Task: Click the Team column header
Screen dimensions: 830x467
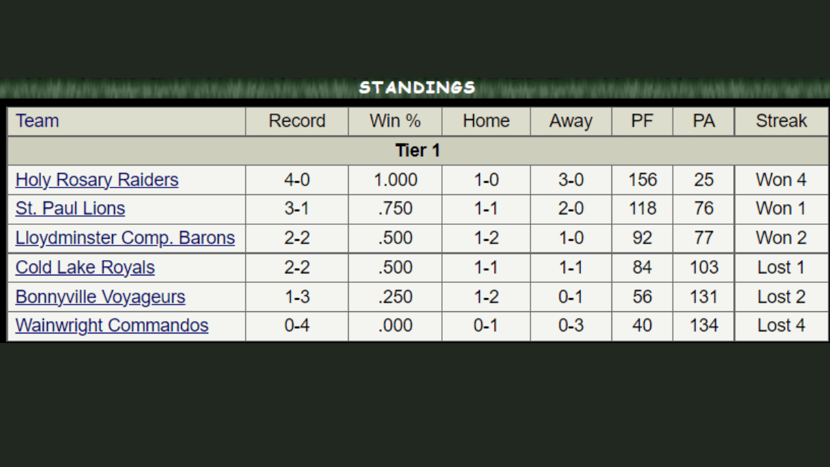Action: 37,121
